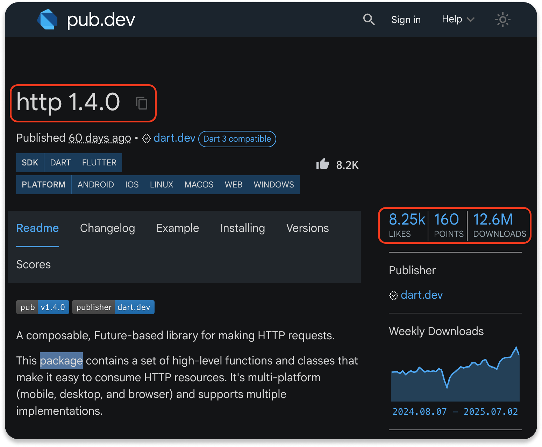Click the pub v1.4.0 badge
The image size is (542, 447).
click(x=43, y=307)
